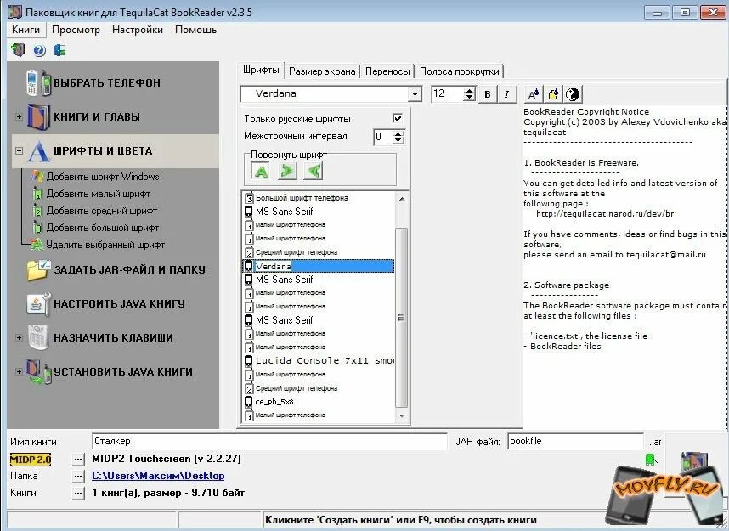Screen dimensions: 729x531
Task: Click the icon of УСТАНОВИТЬ JAVA КНИГИ
Action: (38, 371)
